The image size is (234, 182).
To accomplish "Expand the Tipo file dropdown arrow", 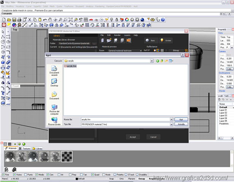I will 171,124.
